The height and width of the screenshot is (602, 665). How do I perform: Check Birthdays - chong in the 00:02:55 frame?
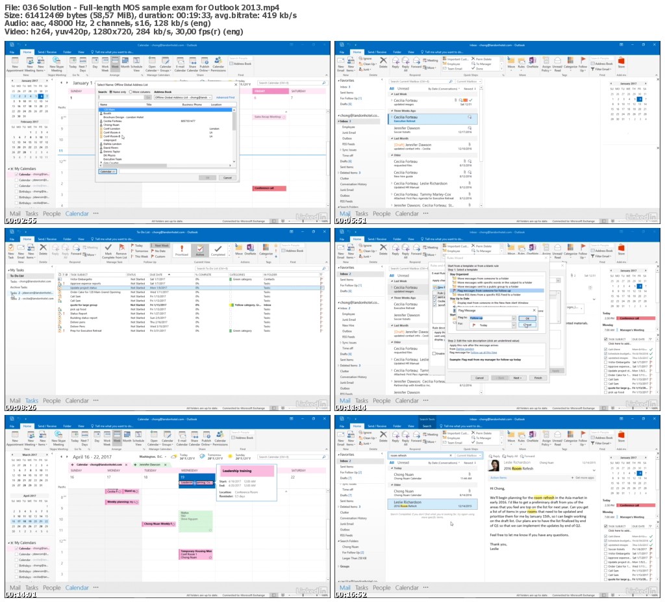(x=16, y=192)
